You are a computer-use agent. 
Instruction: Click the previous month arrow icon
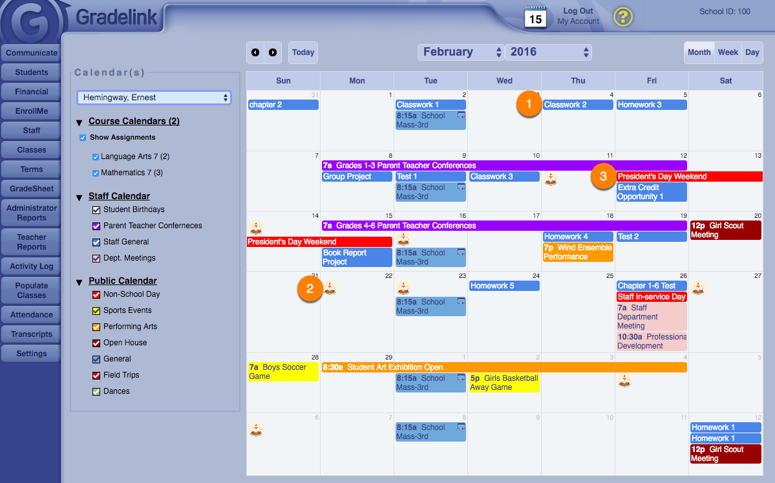[255, 52]
